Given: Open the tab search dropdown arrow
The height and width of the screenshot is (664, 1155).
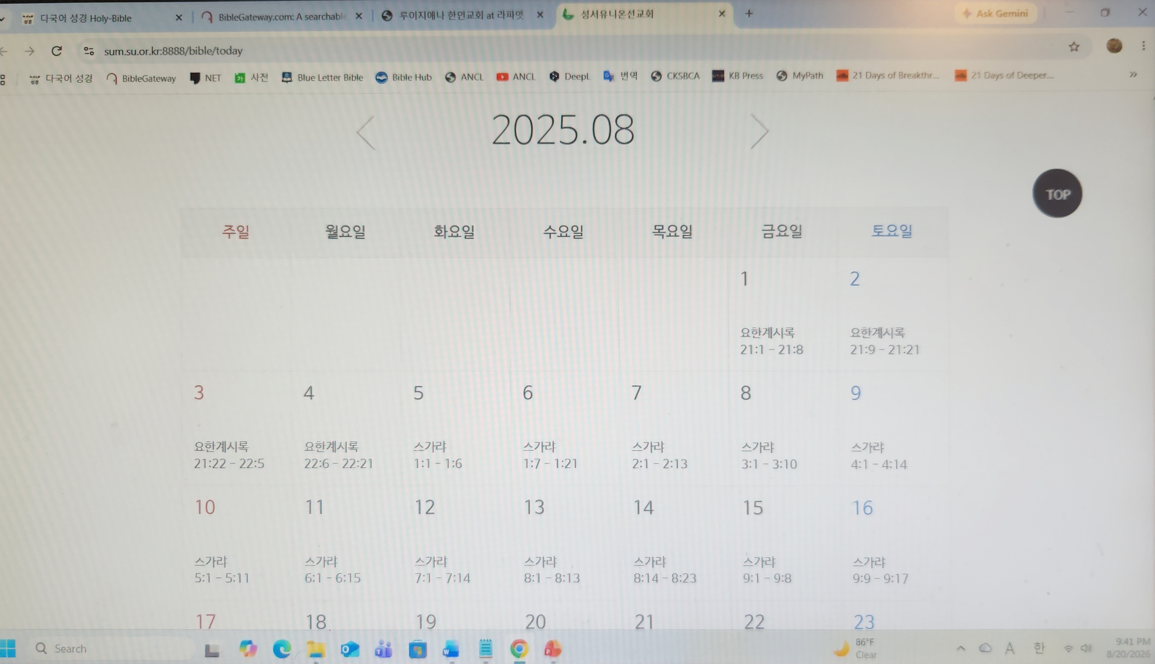Looking at the screenshot, I should tap(3, 19).
